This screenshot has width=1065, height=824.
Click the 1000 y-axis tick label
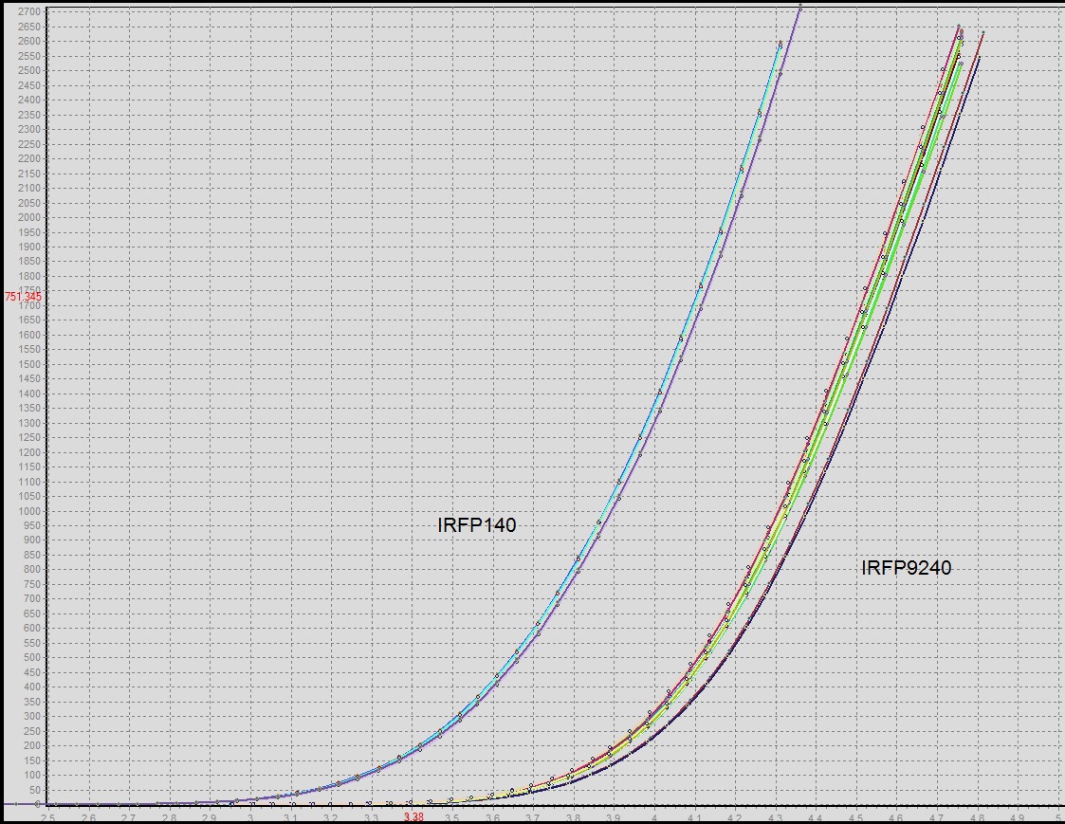(28, 511)
